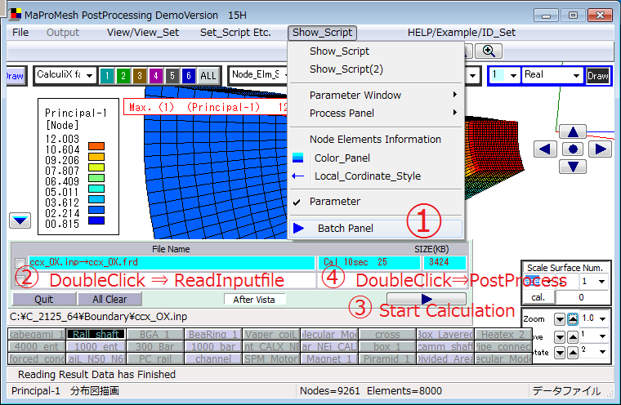621x405 pixels.
Task: Select group 5 gray button
Action: coord(172,76)
